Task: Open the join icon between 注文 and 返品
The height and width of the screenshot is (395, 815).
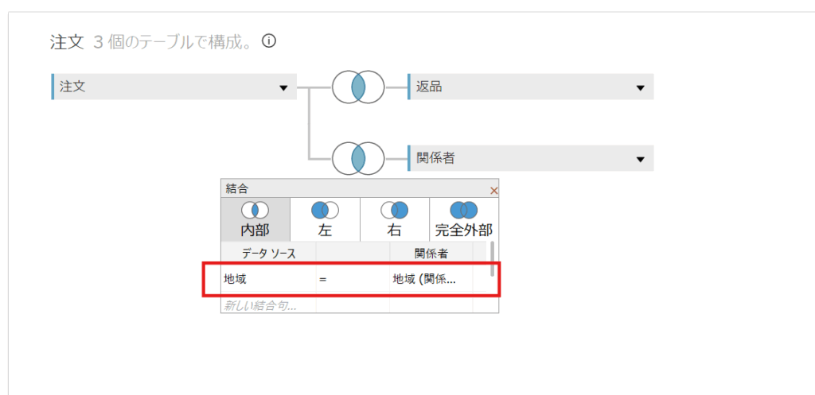Action: point(358,87)
